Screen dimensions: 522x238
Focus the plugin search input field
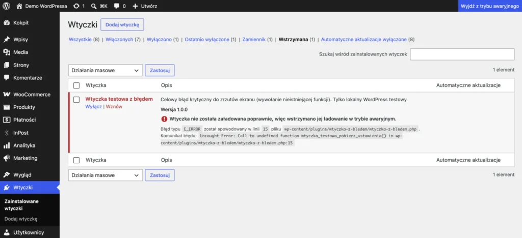462,54
